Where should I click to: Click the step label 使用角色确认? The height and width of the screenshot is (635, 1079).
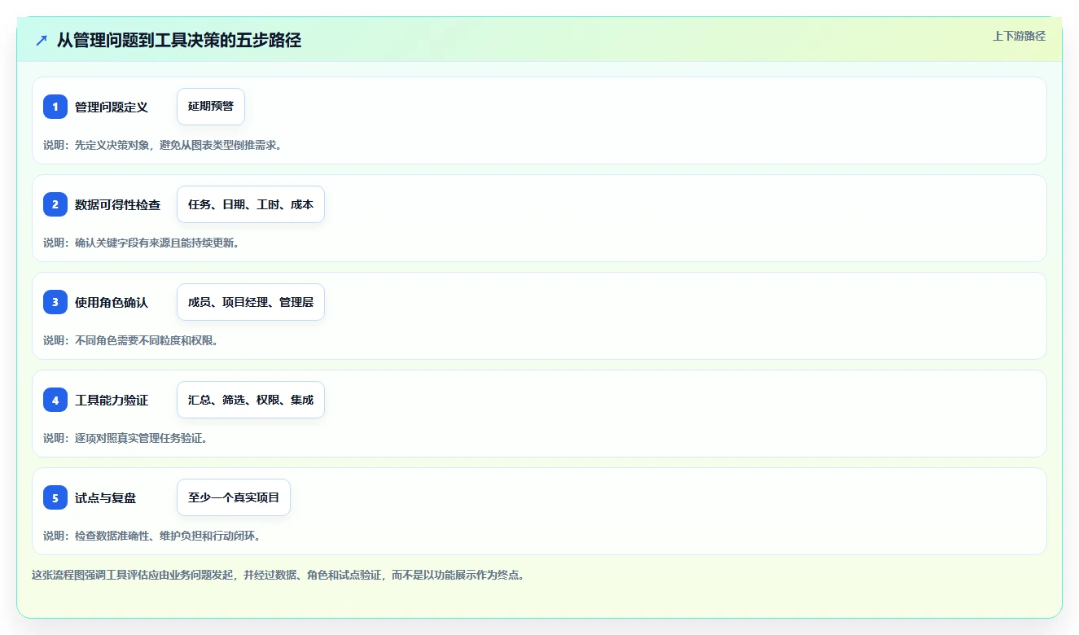click(x=112, y=302)
